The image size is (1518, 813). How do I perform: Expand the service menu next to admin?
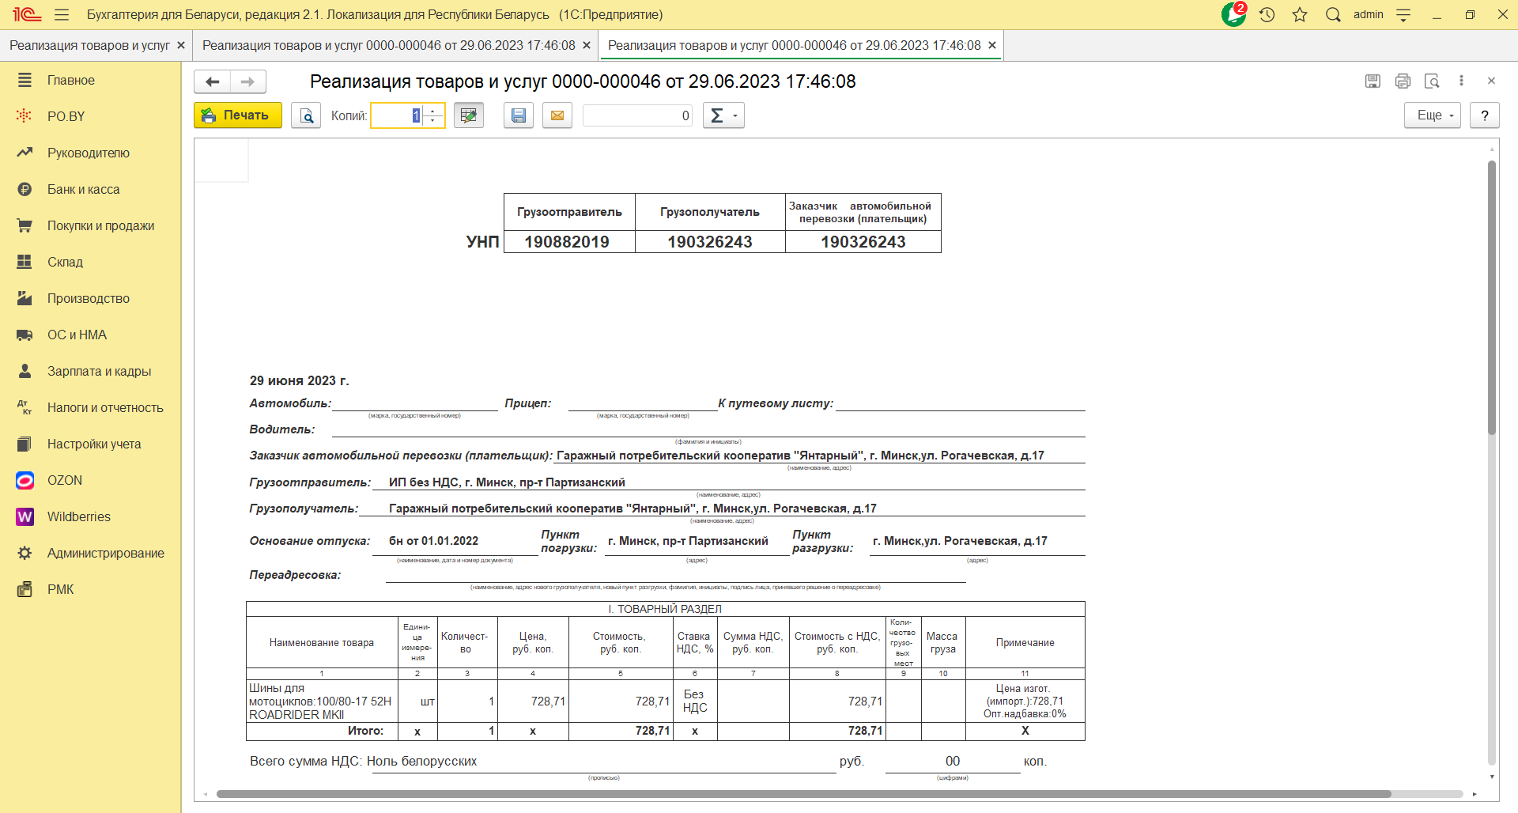(x=1404, y=14)
